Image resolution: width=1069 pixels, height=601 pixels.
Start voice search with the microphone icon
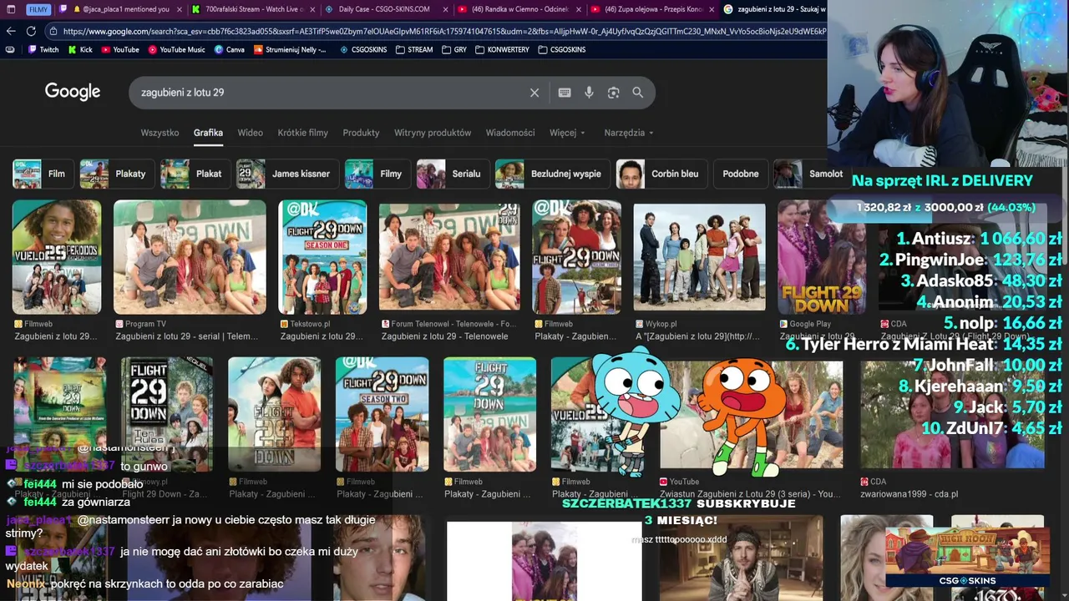589,93
